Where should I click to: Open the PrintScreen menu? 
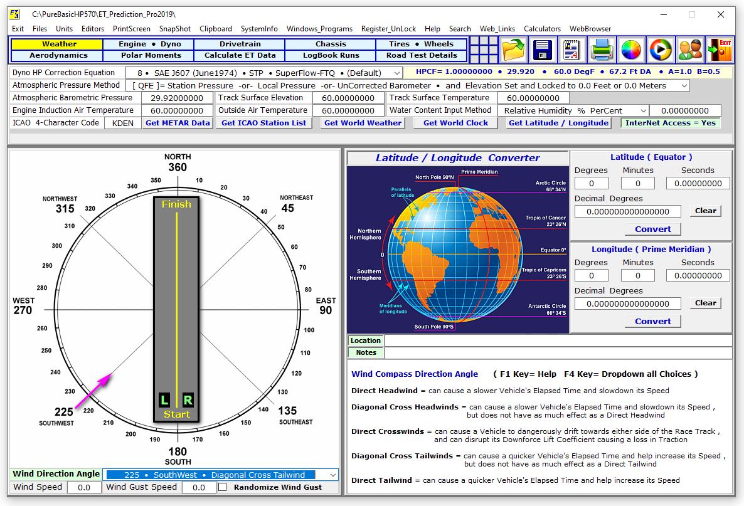(132, 28)
